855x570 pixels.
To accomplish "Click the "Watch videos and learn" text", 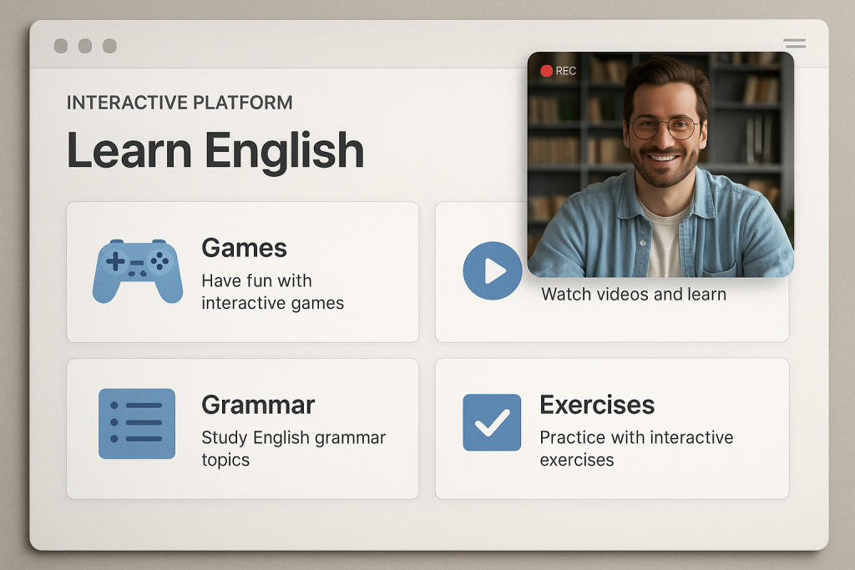I will click(633, 295).
